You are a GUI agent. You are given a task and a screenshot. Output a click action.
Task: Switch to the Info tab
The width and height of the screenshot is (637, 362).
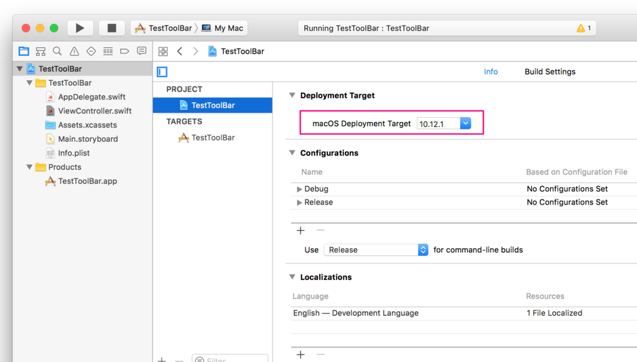[x=491, y=72]
